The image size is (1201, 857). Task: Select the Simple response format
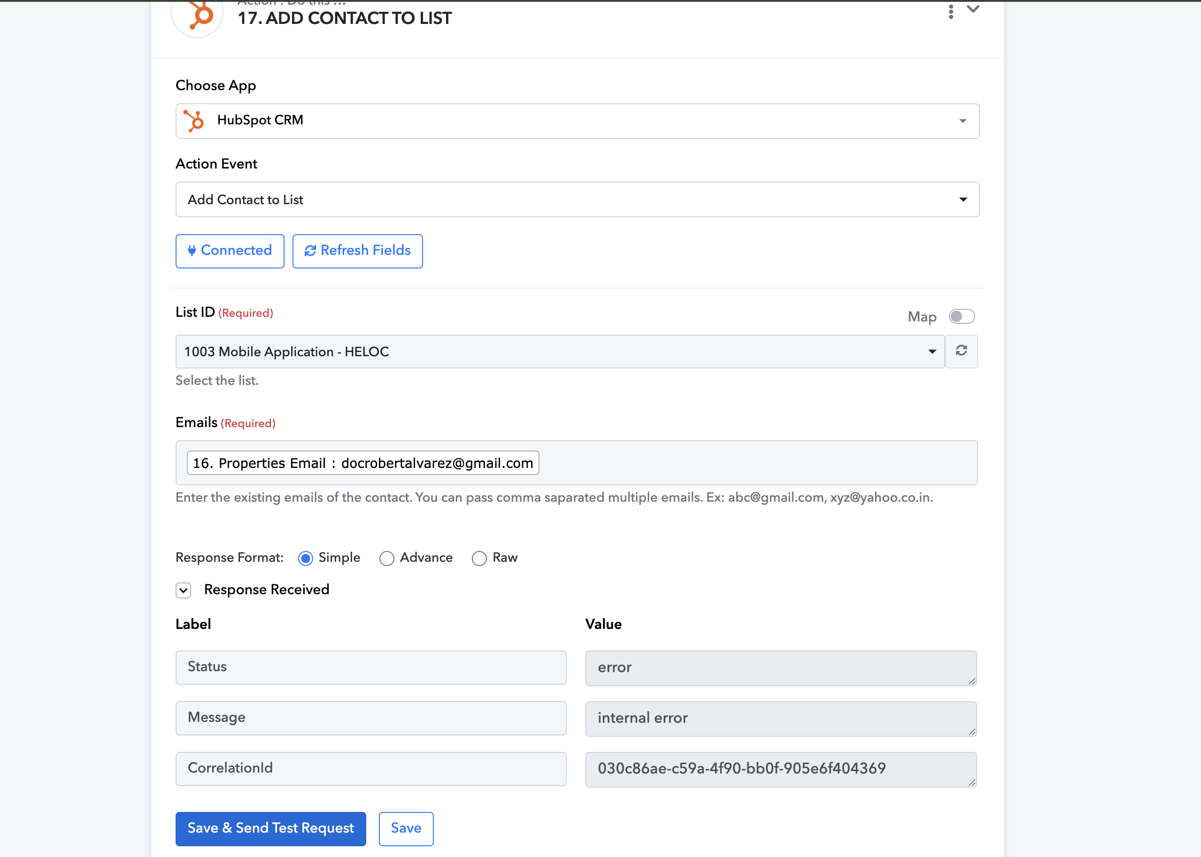pyautogui.click(x=306, y=559)
